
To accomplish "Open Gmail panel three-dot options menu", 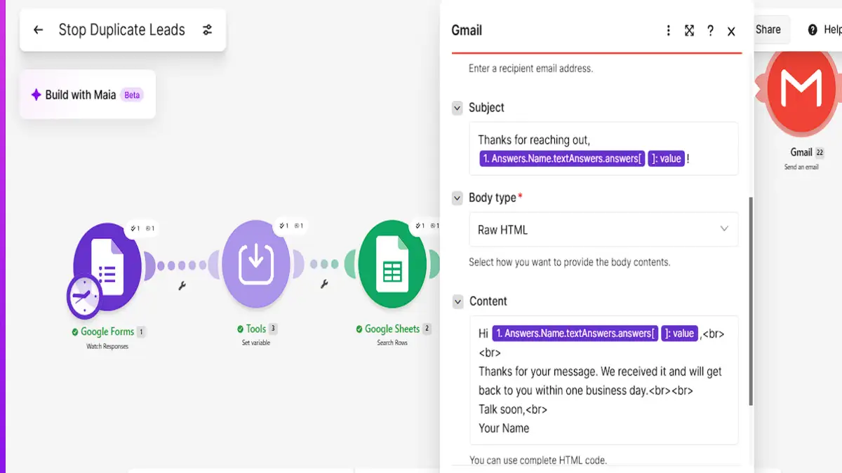I will pos(668,31).
